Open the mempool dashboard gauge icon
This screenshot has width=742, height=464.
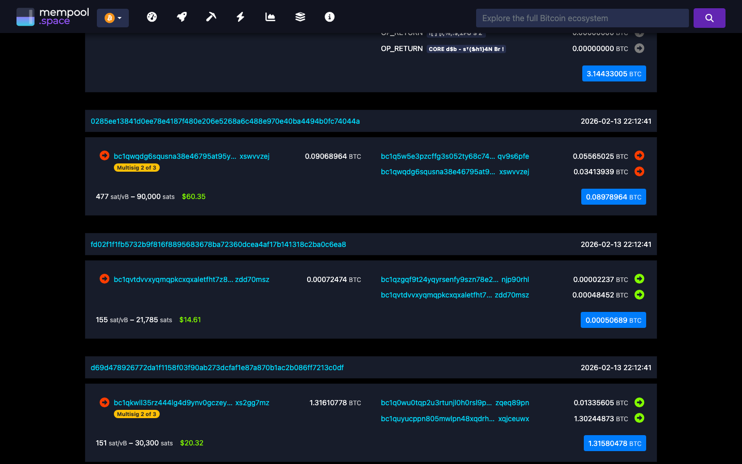tap(152, 16)
